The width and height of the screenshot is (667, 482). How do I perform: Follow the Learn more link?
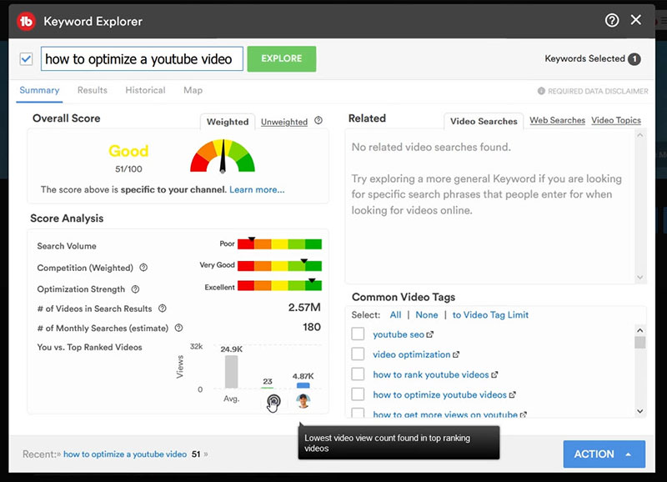(x=257, y=189)
